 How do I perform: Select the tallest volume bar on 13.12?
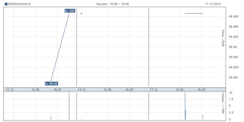(69, 106)
